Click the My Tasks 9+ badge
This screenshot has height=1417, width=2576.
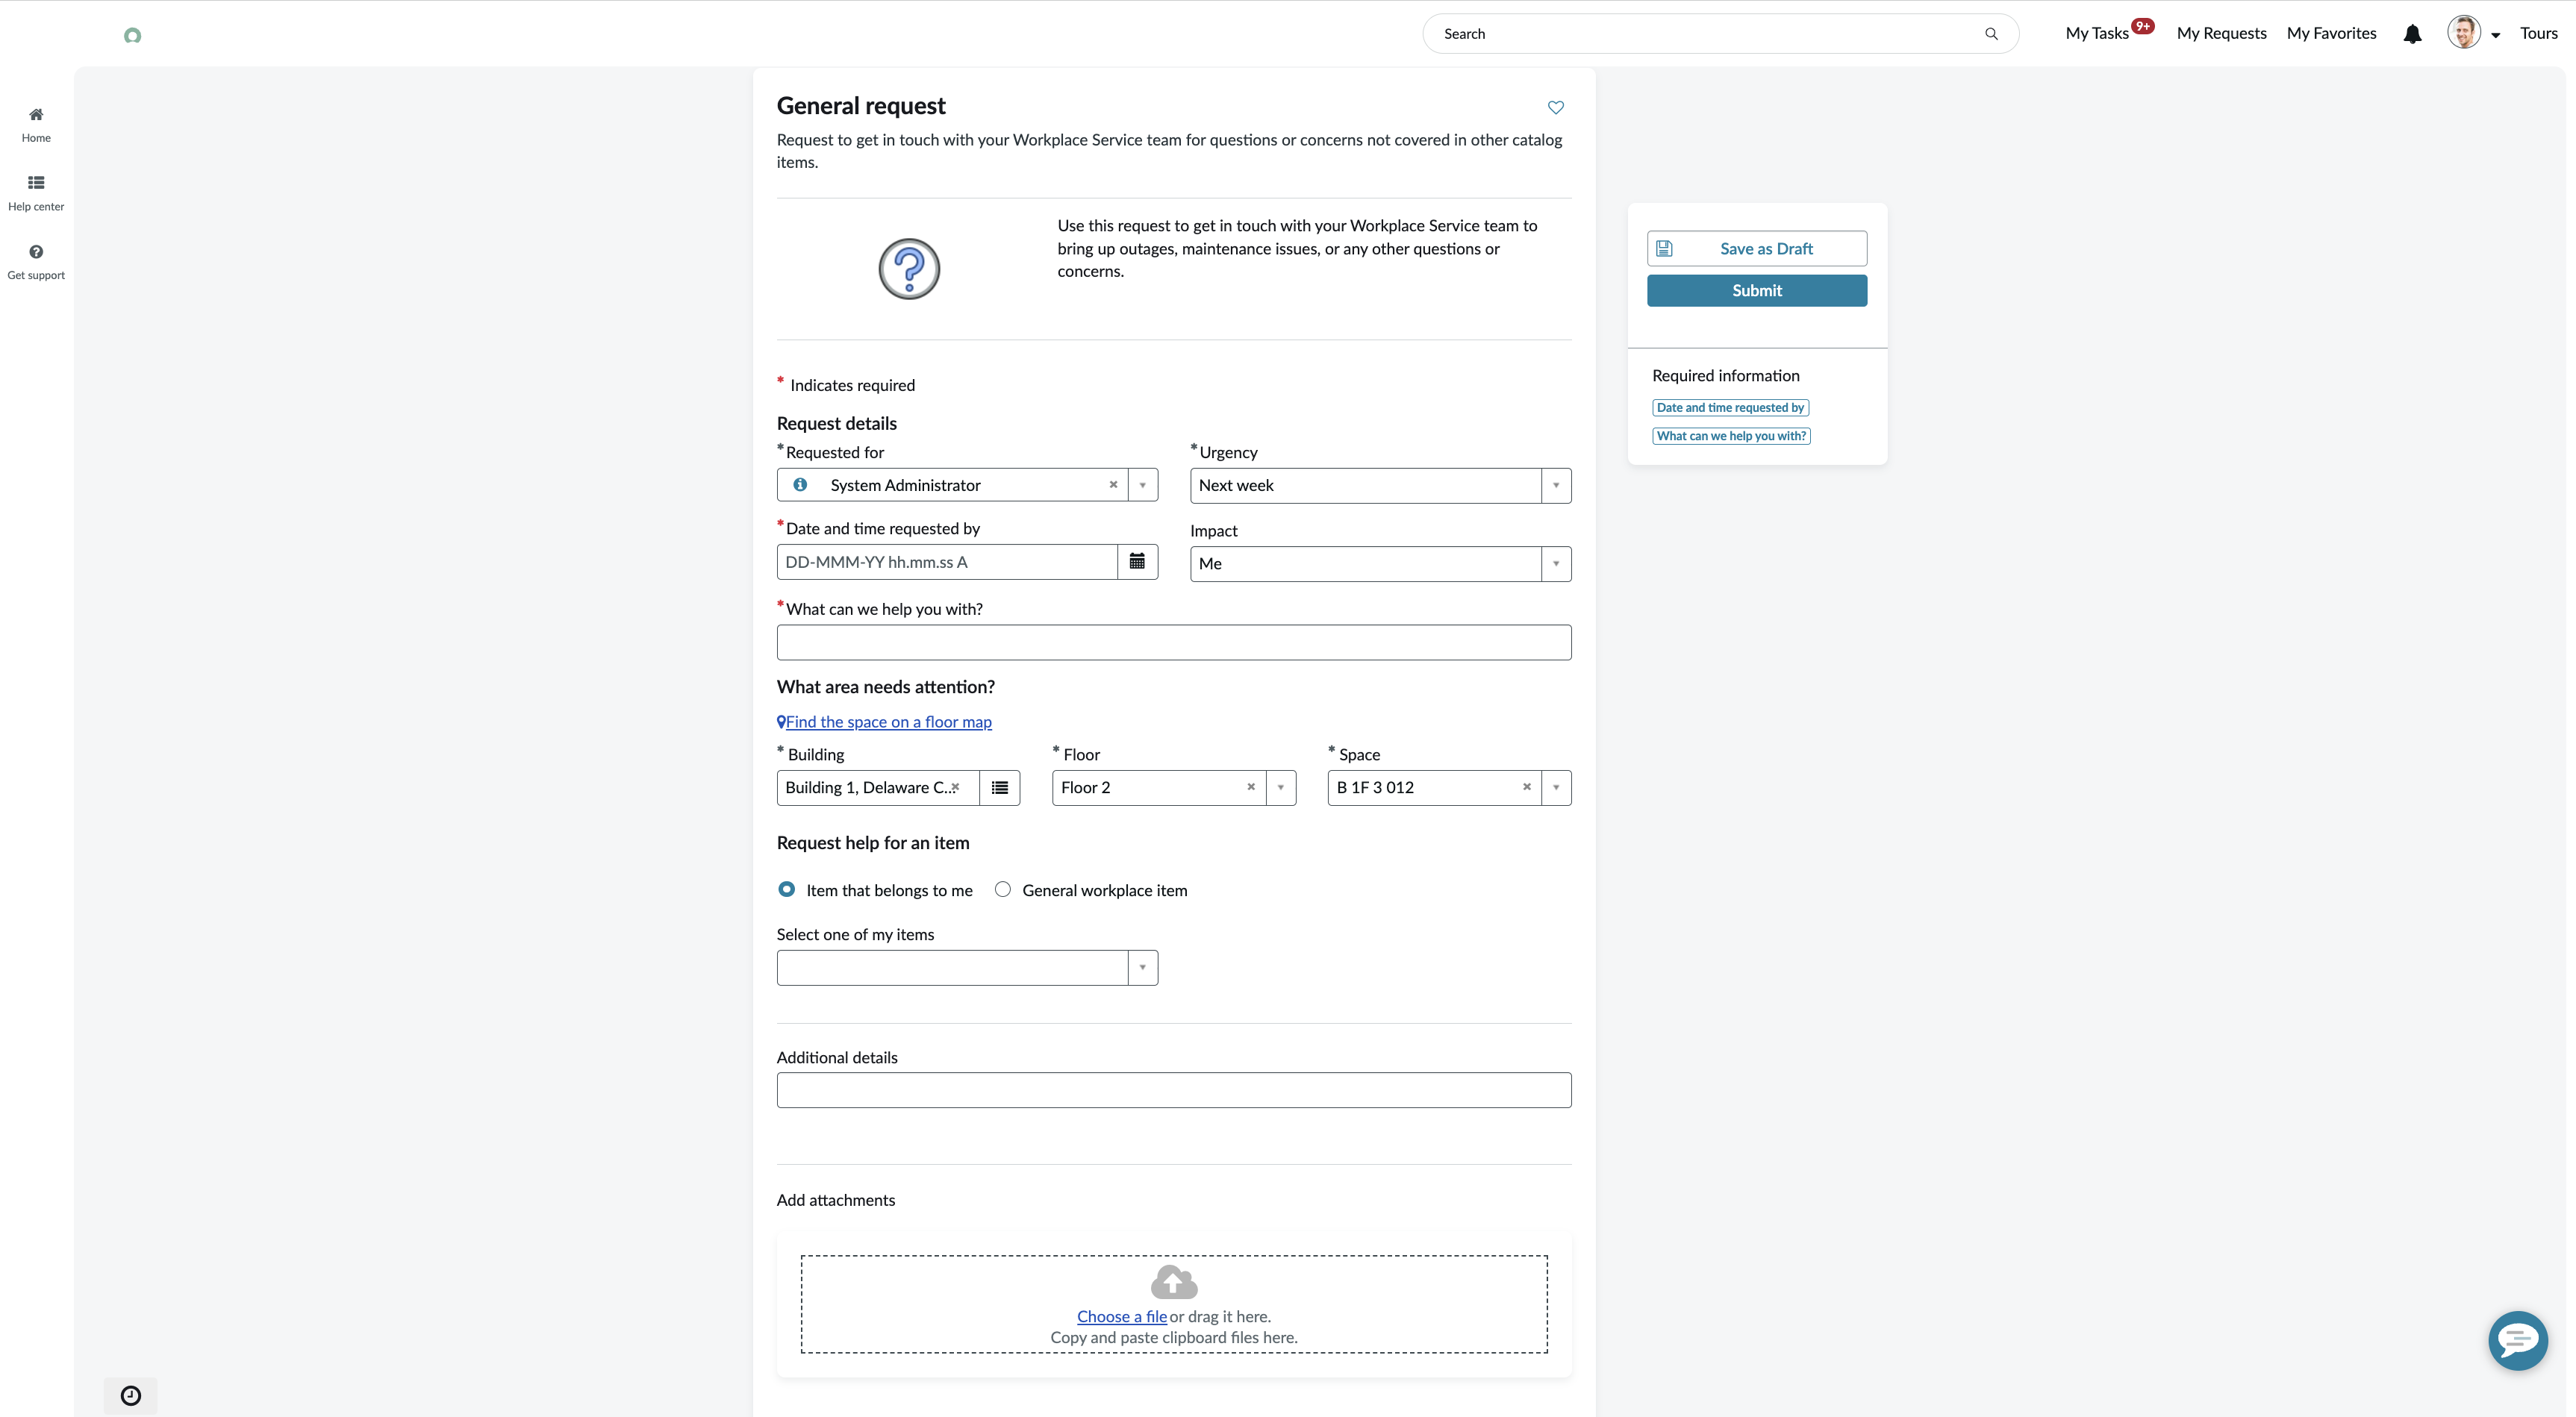tap(2142, 26)
